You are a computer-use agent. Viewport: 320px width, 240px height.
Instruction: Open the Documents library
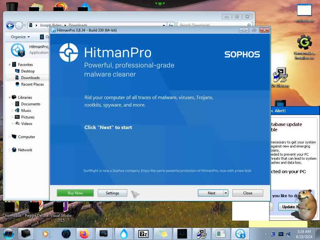[31, 104]
